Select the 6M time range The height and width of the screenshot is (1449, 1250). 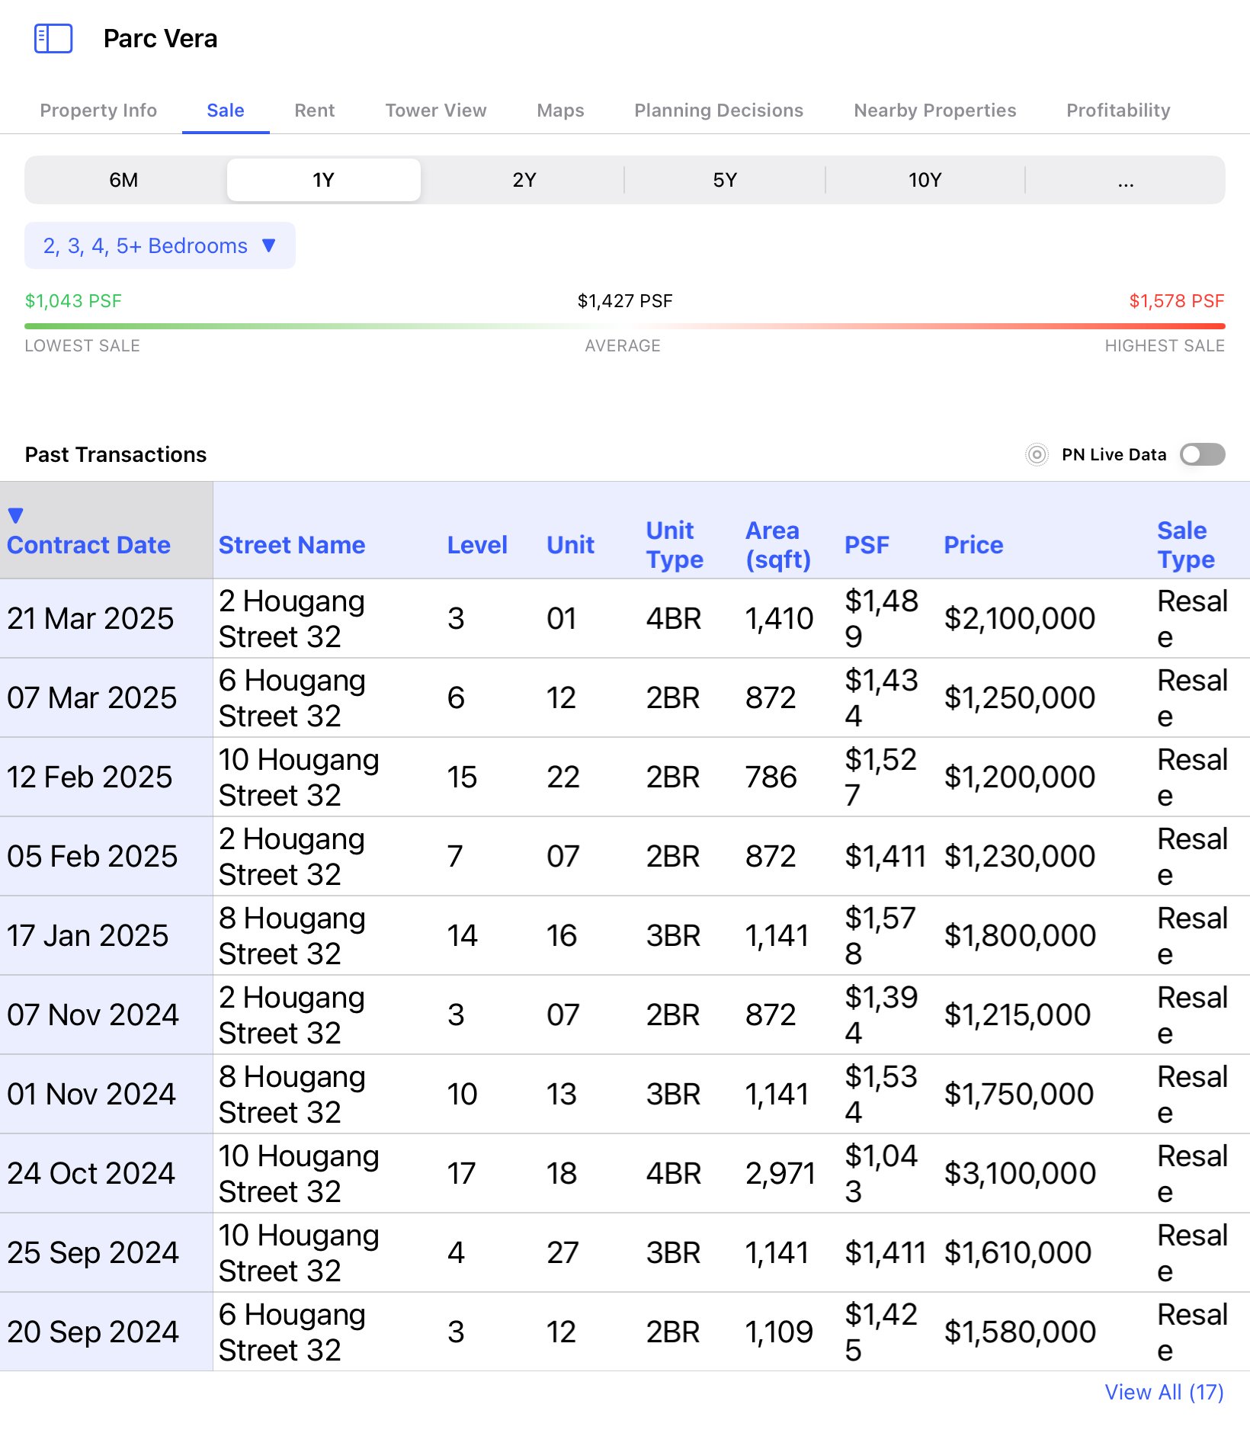(124, 181)
